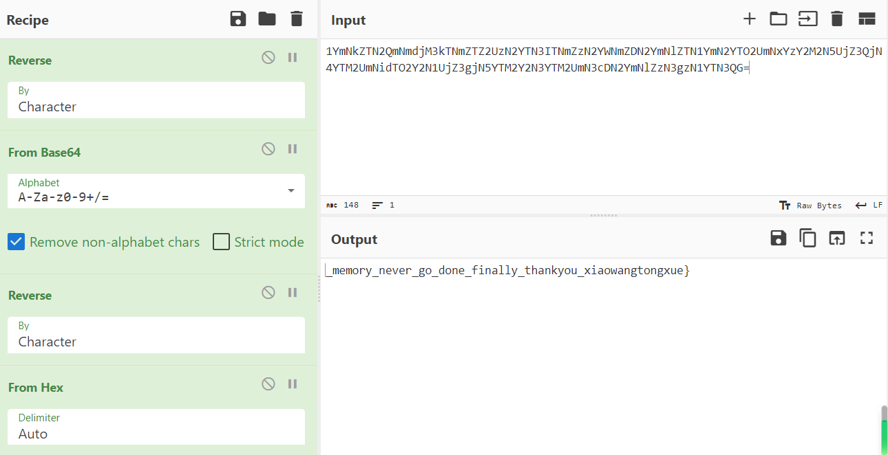Add a new input tab

[x=749, y=19]
